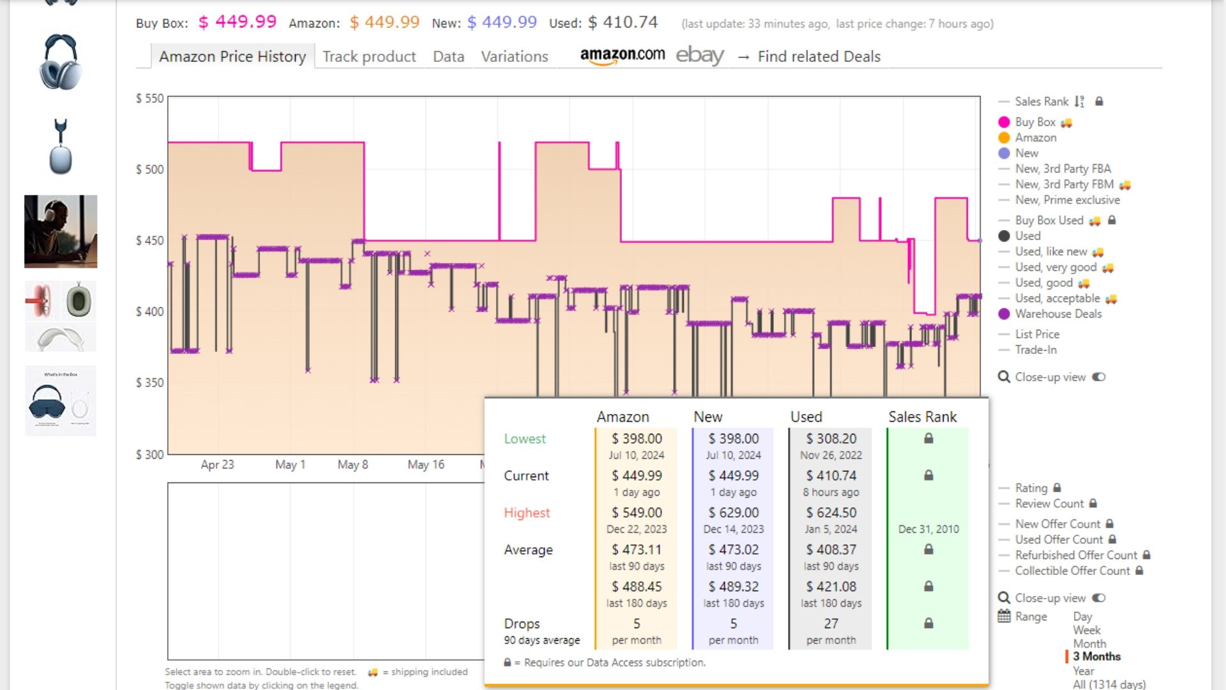Click the top Sales Rank lock icon in stats table
The height and width of the screenshot is (690, 1226).
928,438
